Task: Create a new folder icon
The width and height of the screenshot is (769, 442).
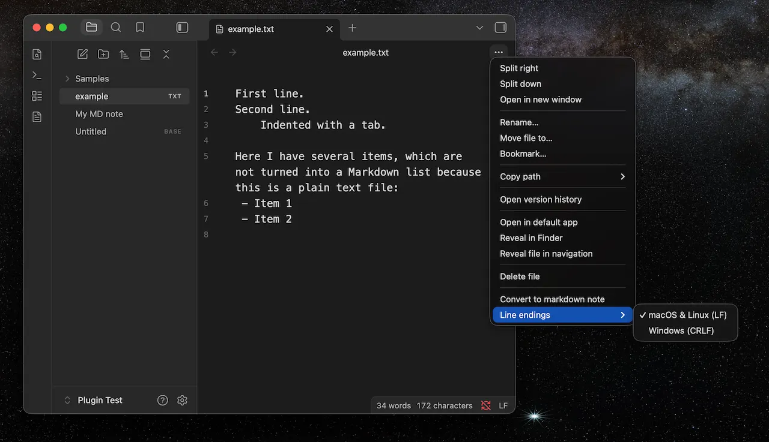Action: pos(103,54)
